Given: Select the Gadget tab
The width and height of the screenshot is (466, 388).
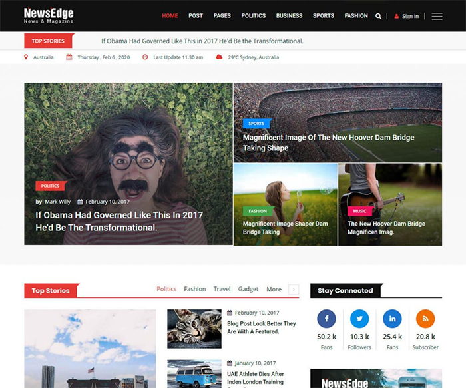Looking at the screenshot, I should 248,290.
